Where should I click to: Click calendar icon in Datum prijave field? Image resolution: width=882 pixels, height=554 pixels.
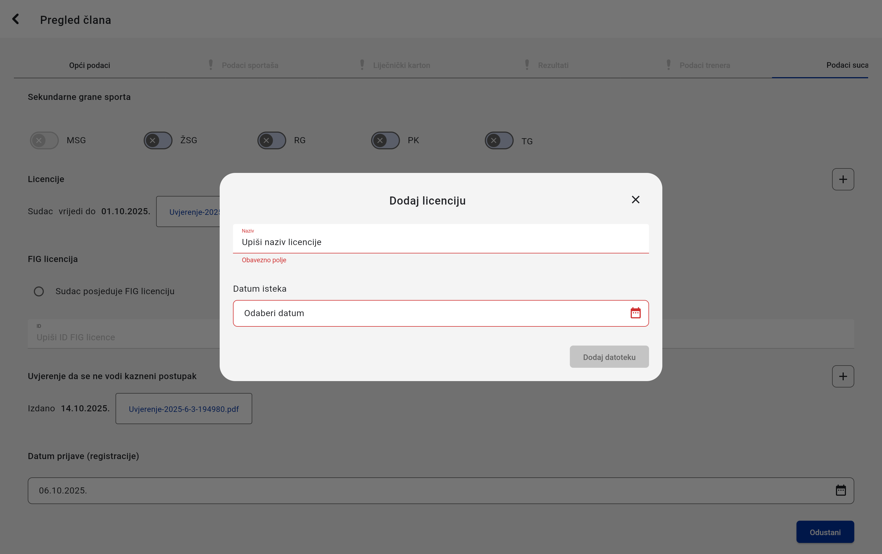[840, 490]
